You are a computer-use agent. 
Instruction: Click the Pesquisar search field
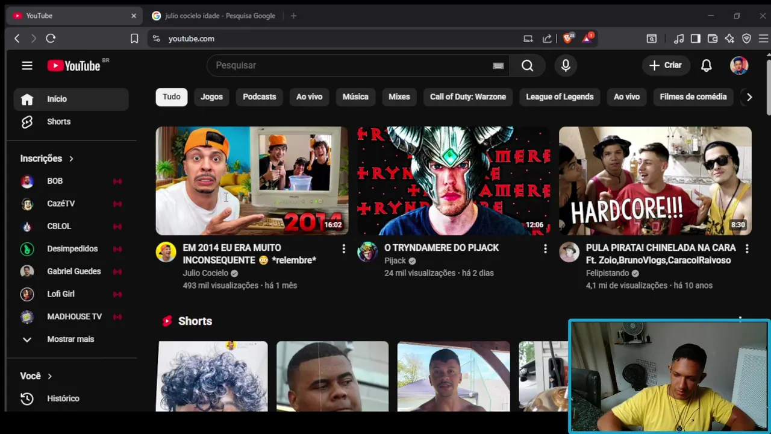pos(358,65)
